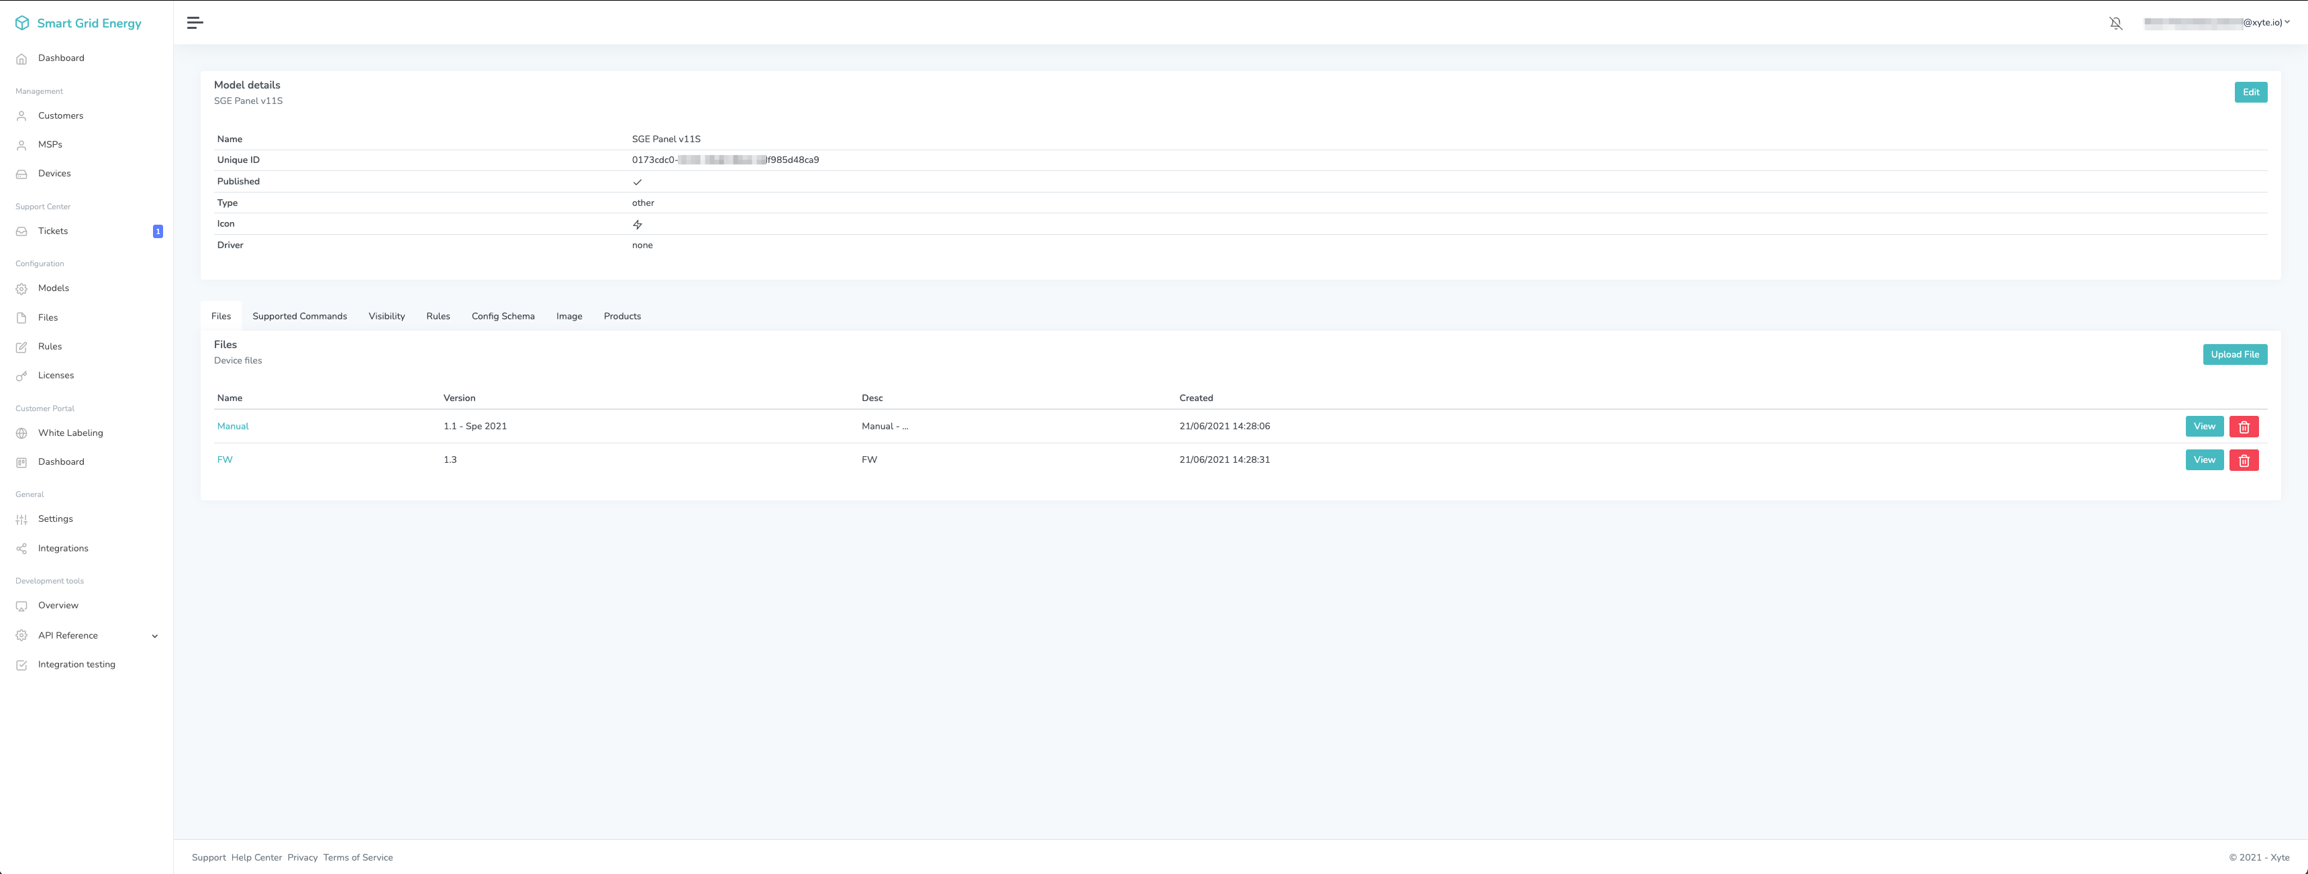This screenshot has height=874, width=2308.
Task: Click the model's lightning bolt icon
Action: [637, 225]
